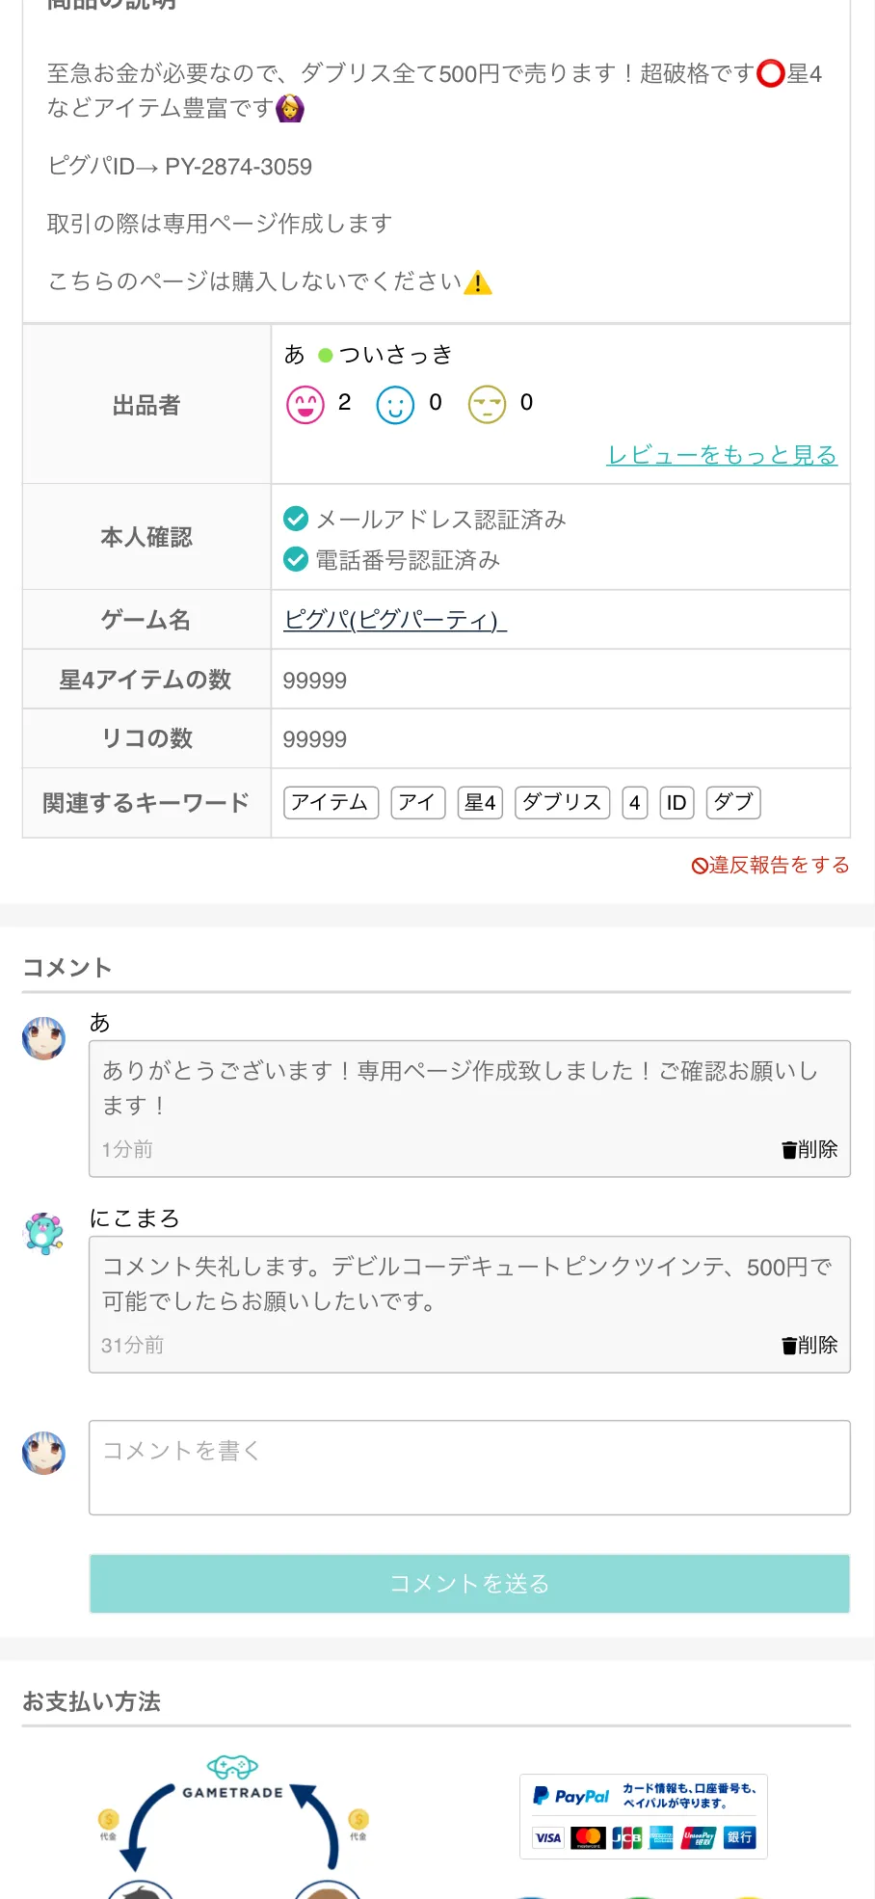Click the pink happy-face review icon

[x=305, y=405]
